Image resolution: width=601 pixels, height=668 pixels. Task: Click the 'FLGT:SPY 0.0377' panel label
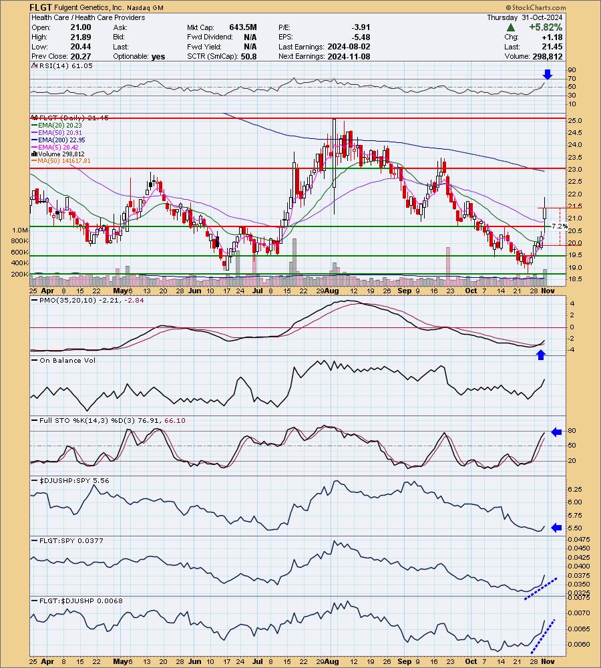click(x=71, y=540)
